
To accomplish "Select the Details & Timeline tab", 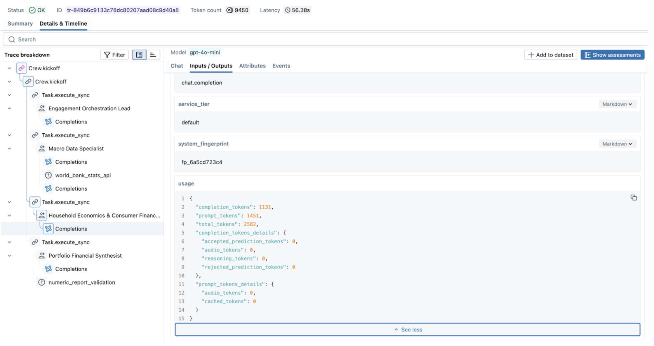I will [63, 24].
